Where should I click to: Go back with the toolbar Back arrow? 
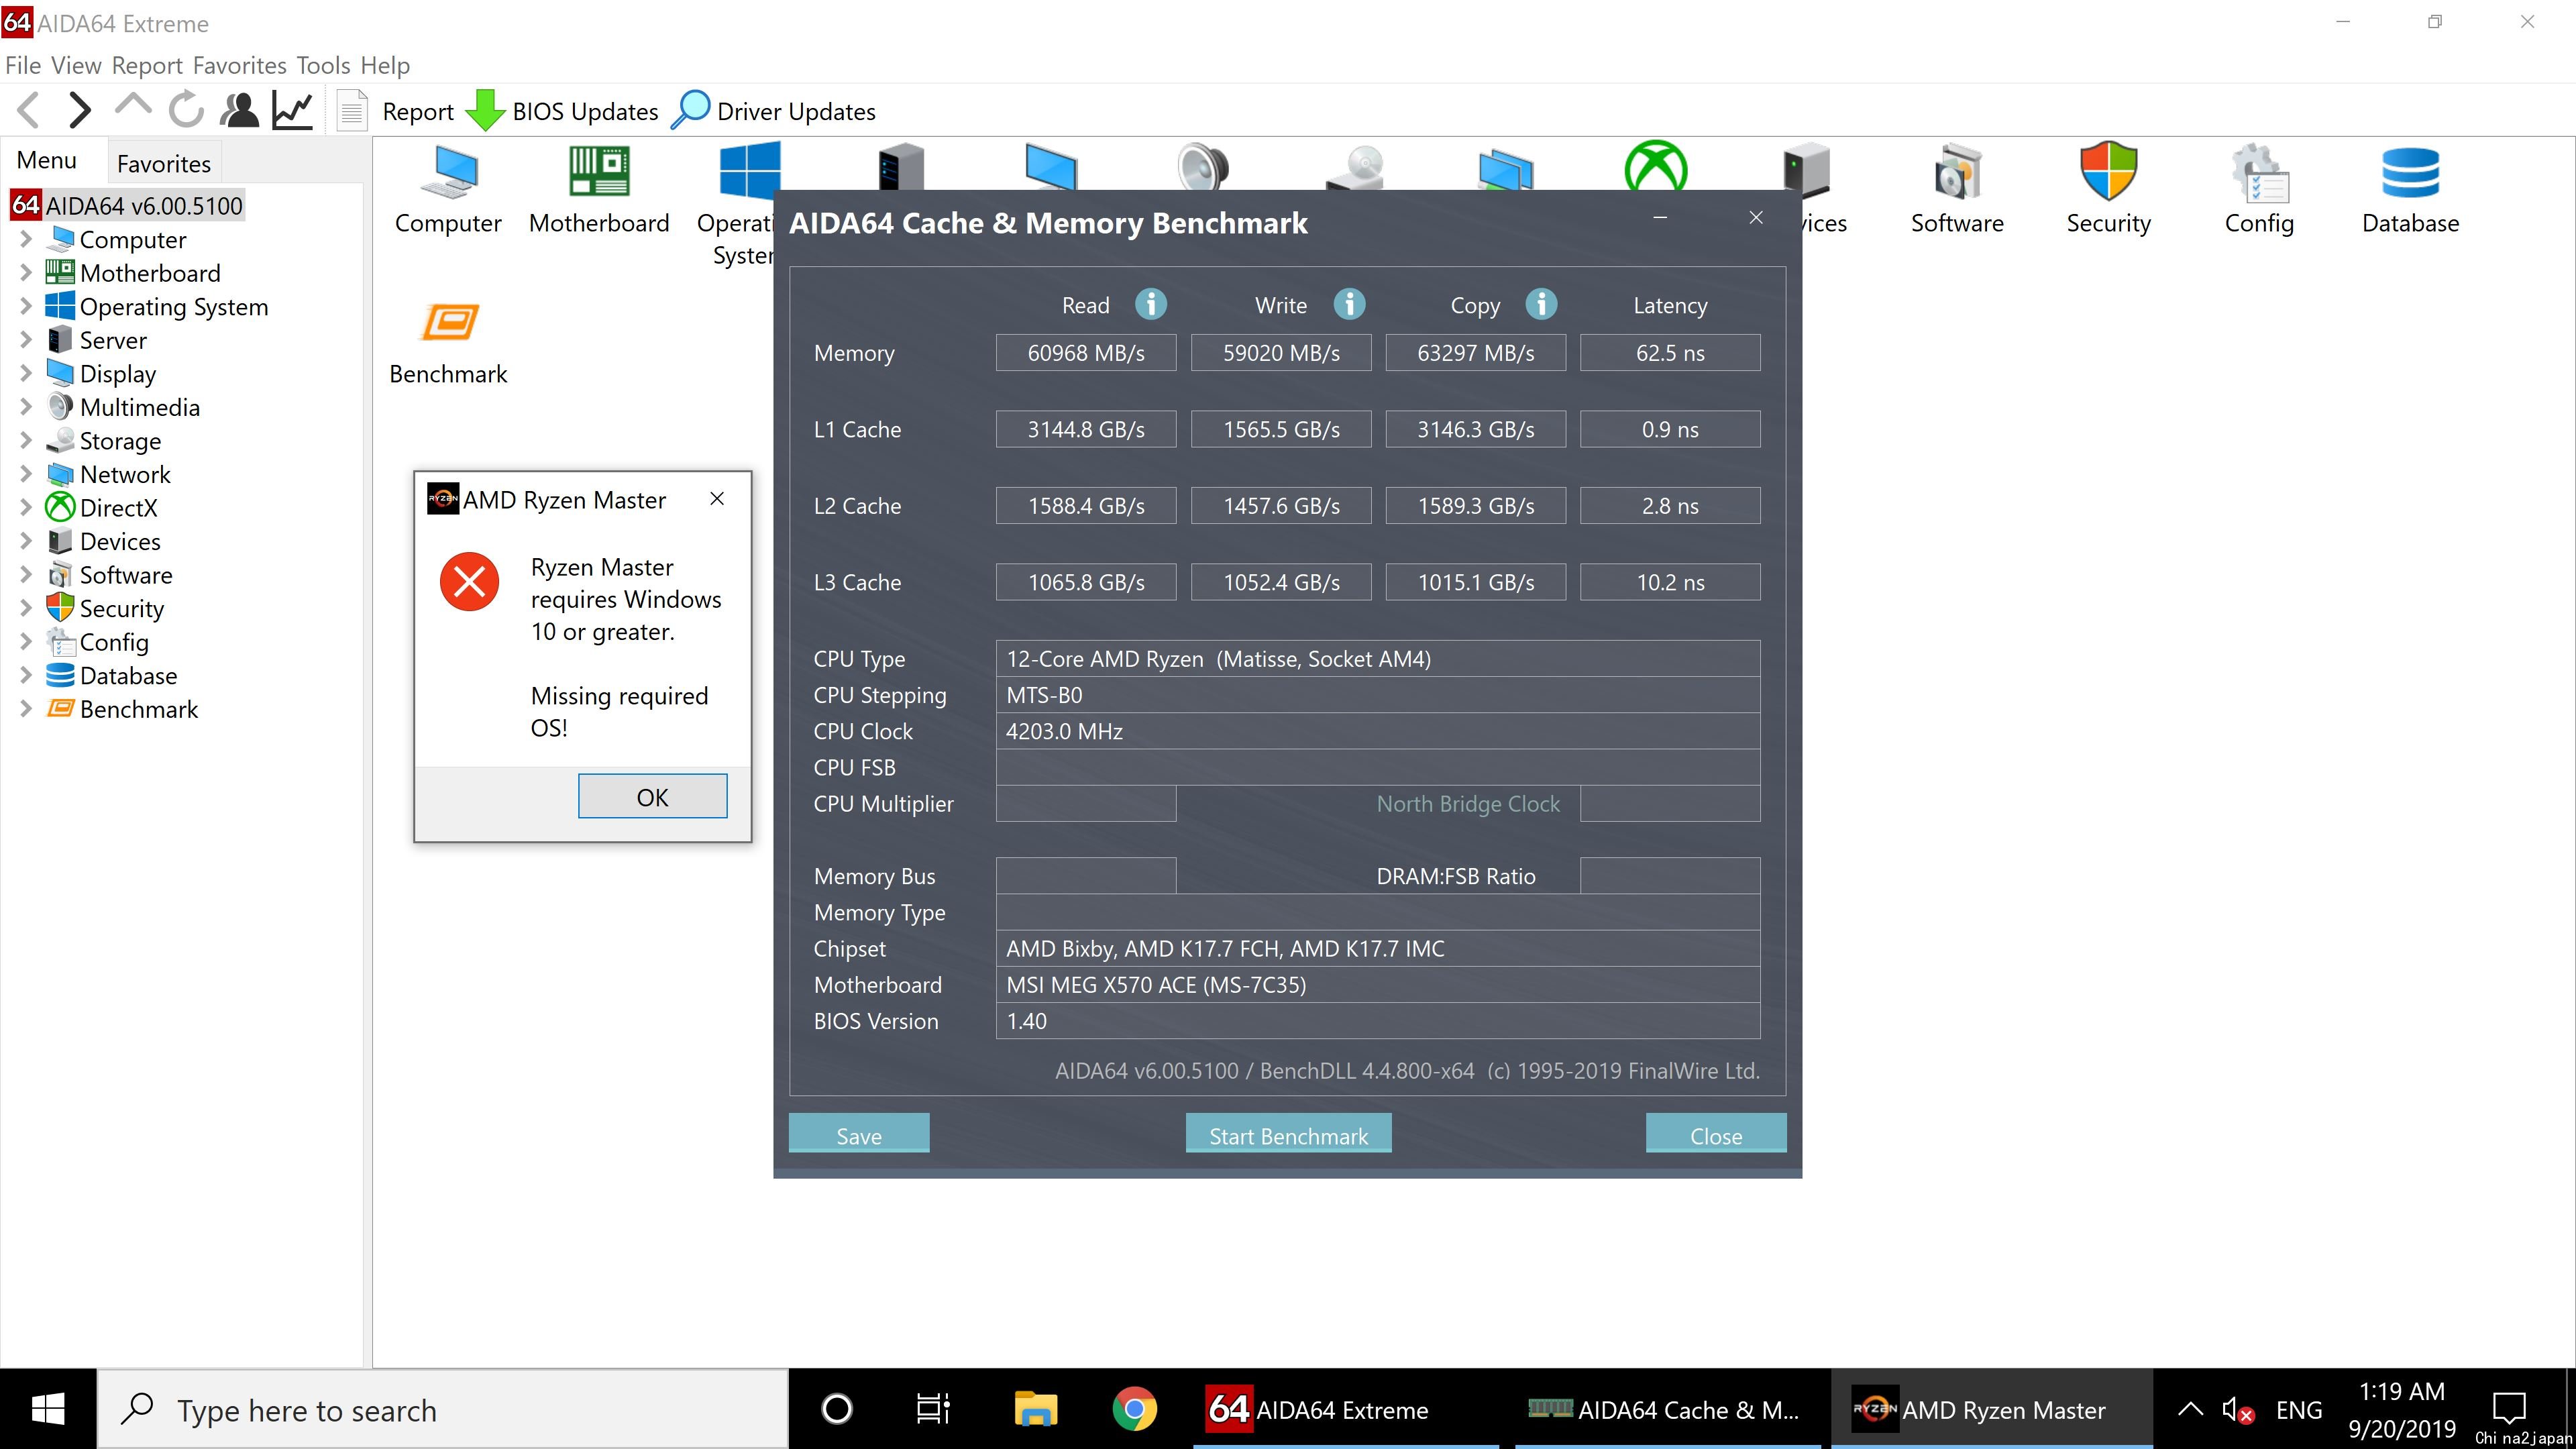tap(29, 110)
